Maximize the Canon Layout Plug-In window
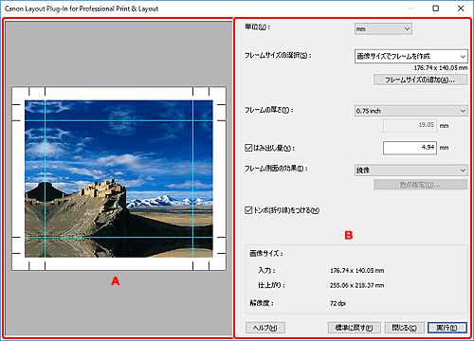 click(435, 9)
